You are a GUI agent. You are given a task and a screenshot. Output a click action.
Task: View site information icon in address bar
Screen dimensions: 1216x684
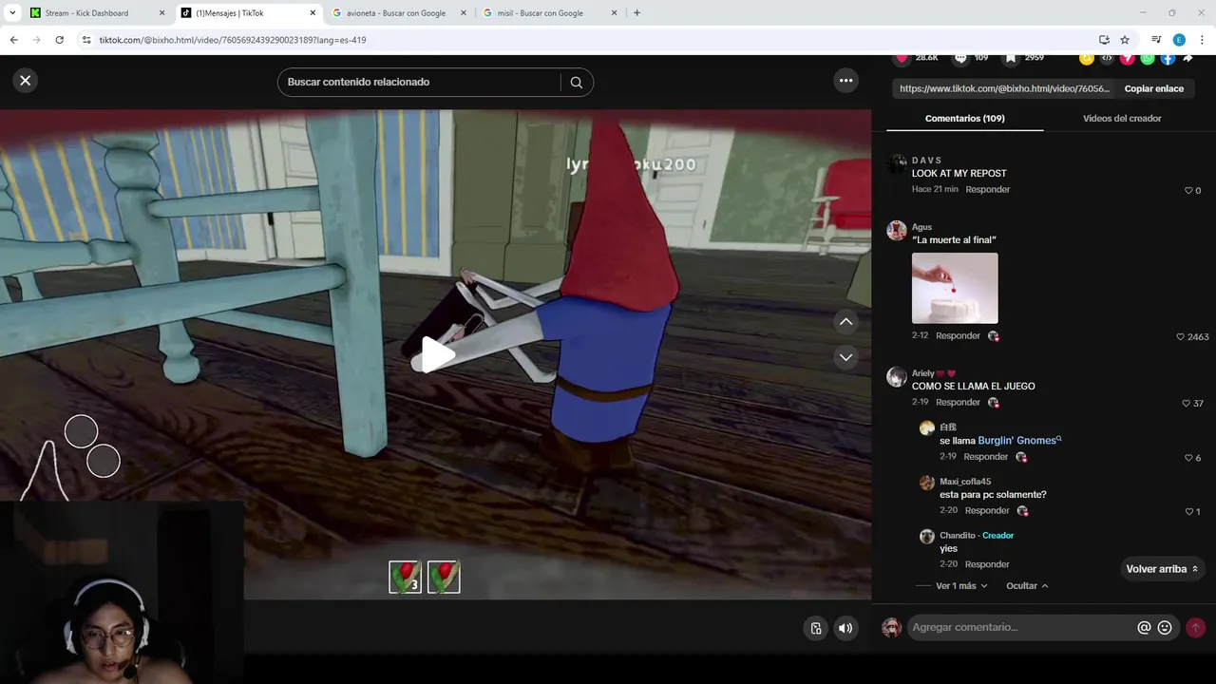click(x=85, y=40)
